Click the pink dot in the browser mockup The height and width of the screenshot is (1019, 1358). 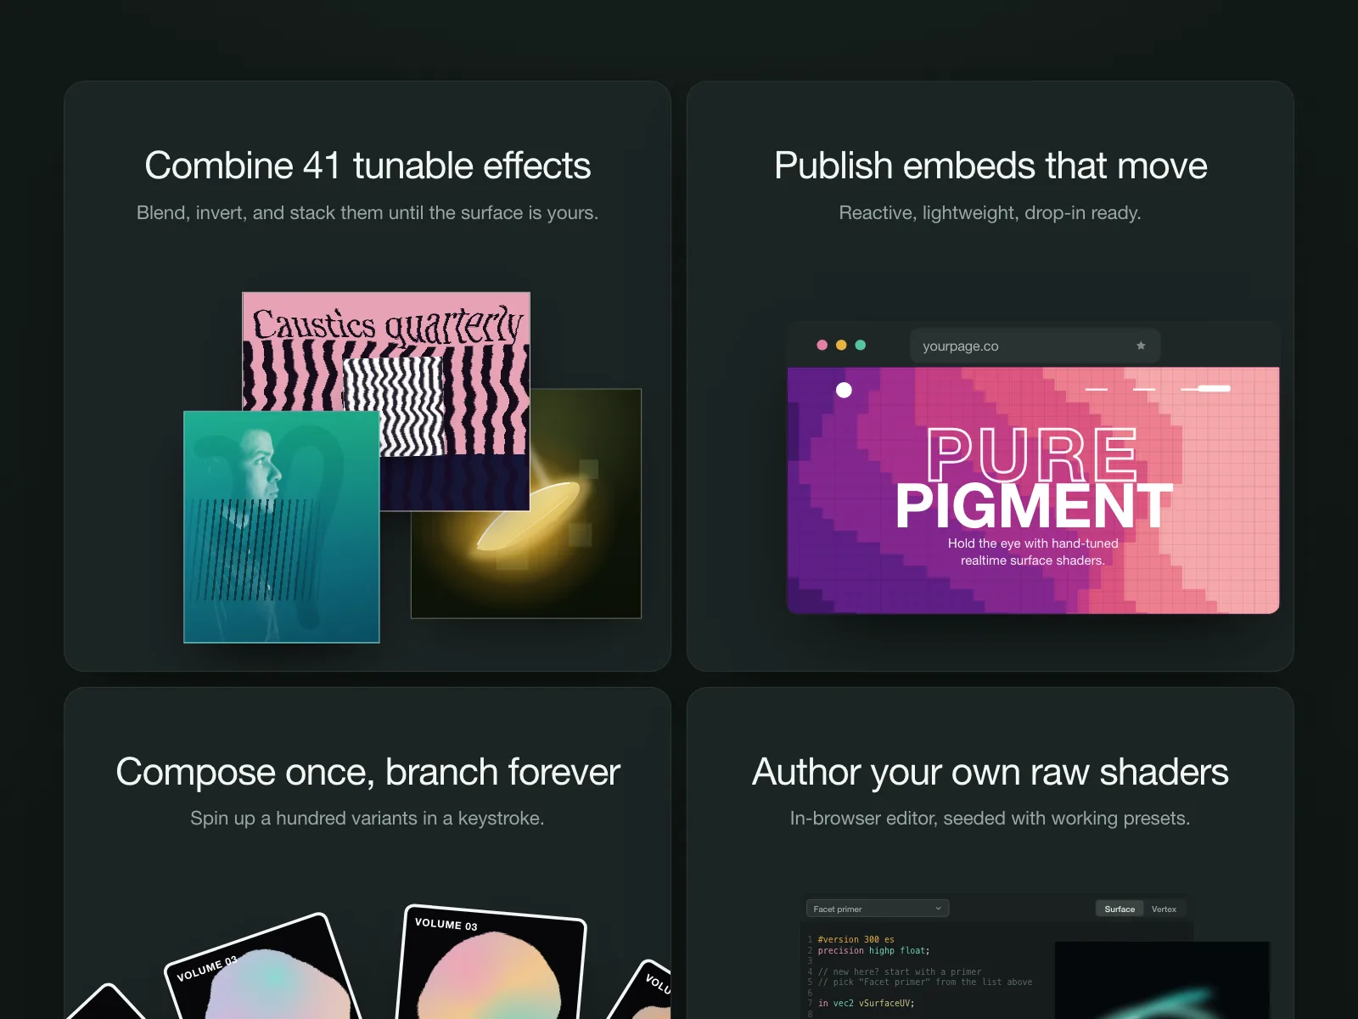(x=822, y=345)
